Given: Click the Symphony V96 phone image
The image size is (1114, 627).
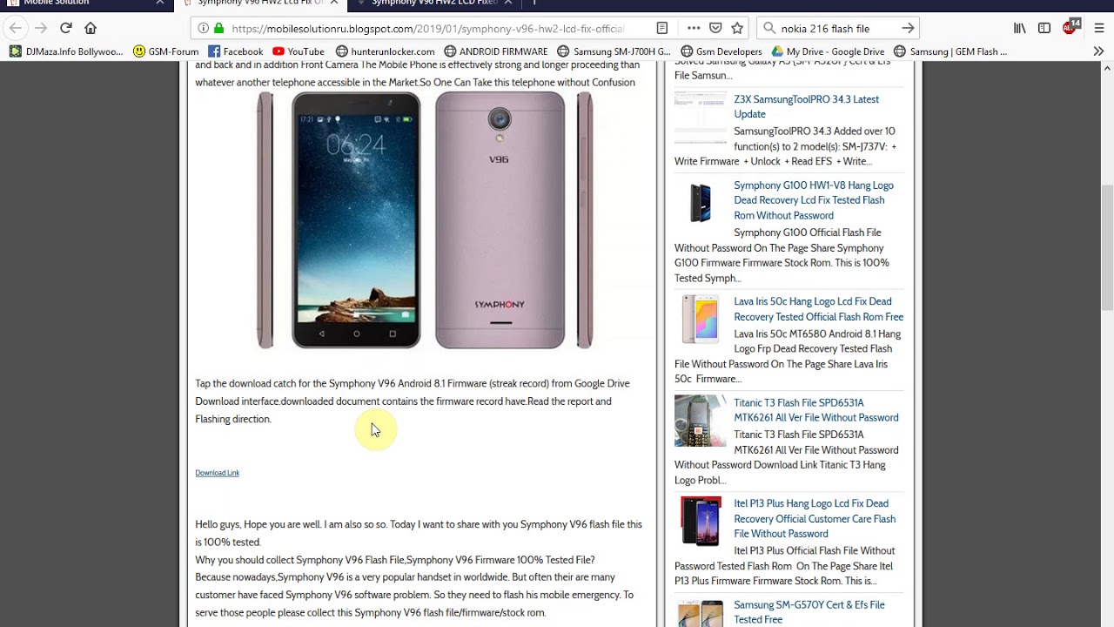Looking at the screenshot, I should click(x=425, y=220).
